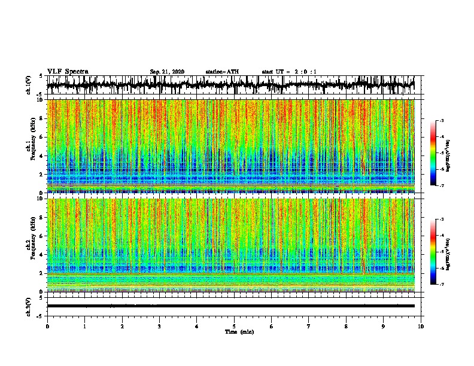The height and width of the screenshot is (366, 474).
Task: Click time axis tick label "2"
Action: point(122,327)
